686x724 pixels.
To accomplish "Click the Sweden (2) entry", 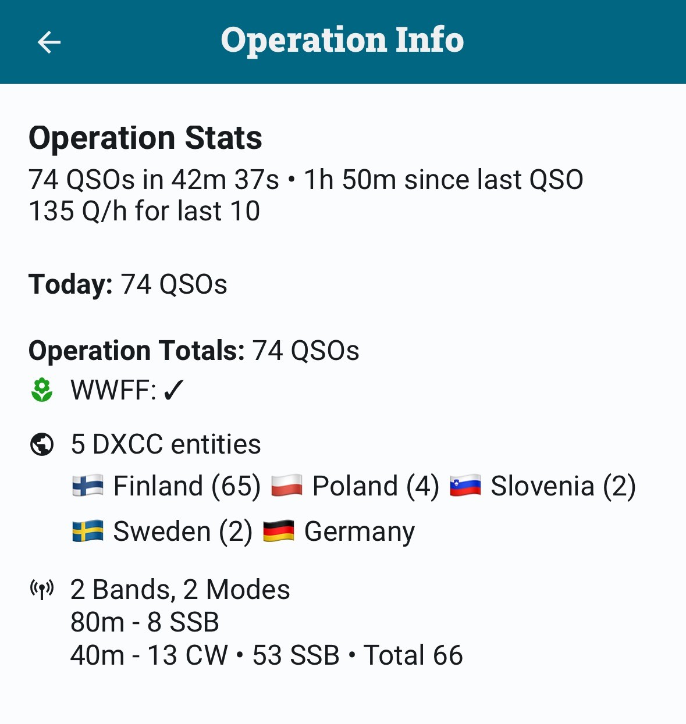I will point(183,532).
